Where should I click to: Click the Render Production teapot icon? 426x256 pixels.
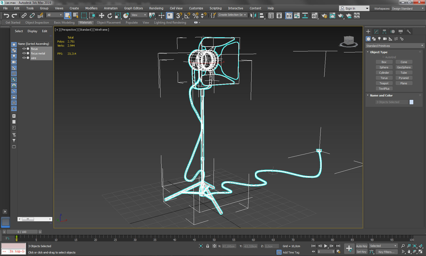tap(341, 16)
